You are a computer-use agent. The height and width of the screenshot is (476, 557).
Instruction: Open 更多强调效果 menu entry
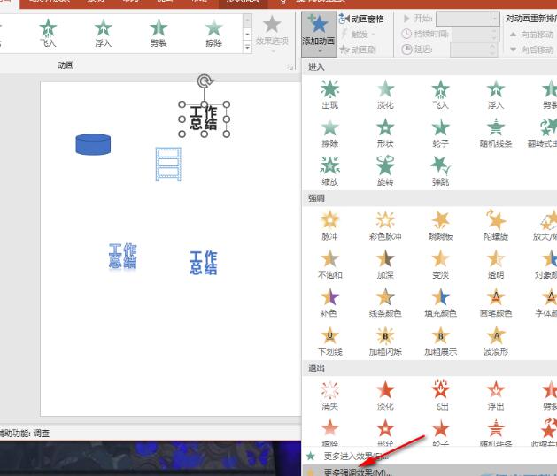pyautogui.click(x=429, y=472)
